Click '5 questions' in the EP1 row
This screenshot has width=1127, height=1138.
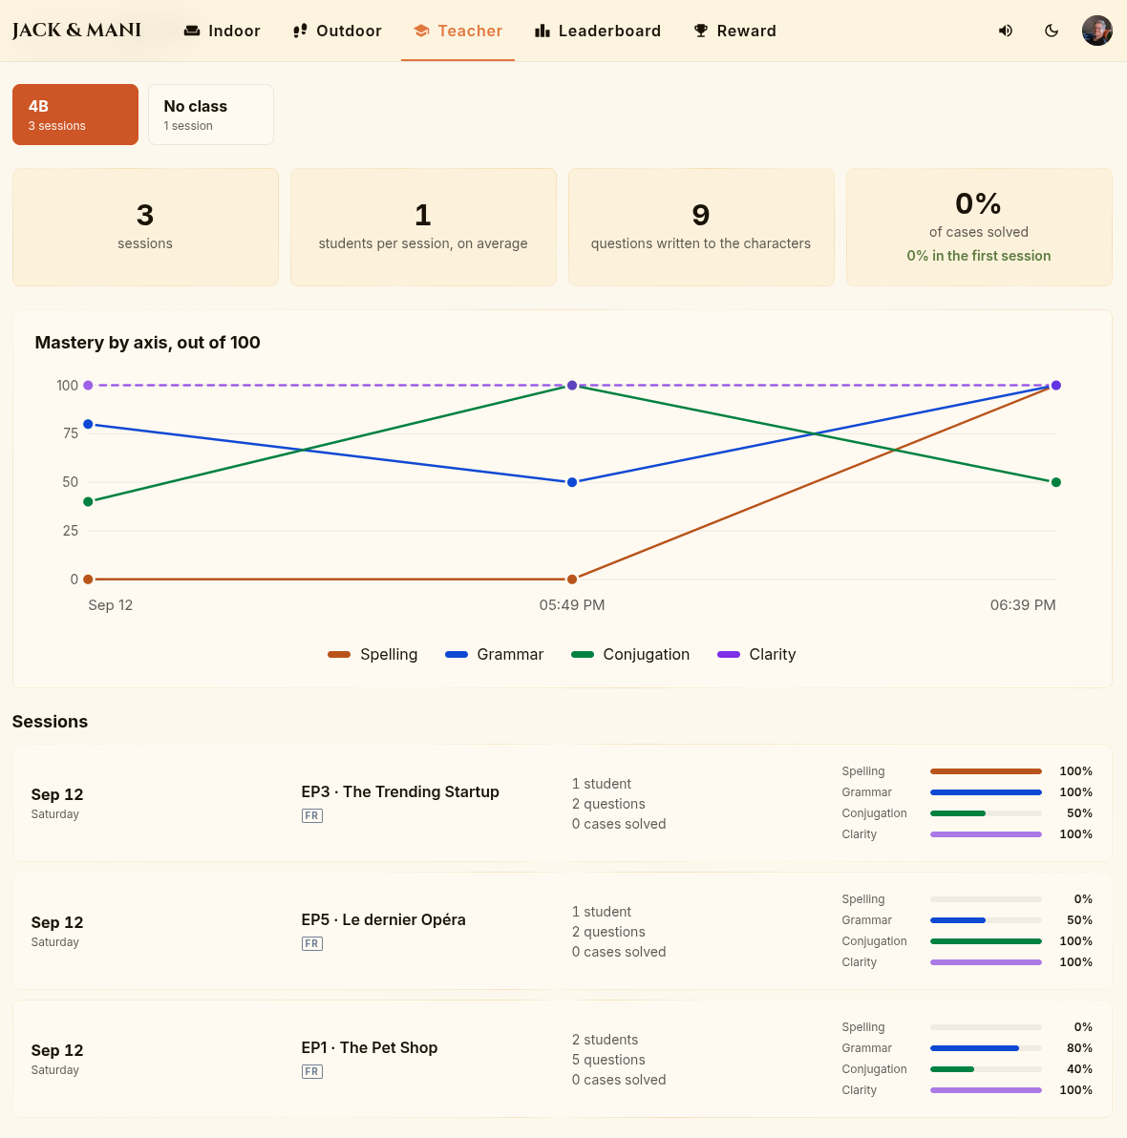(608, 1060)
